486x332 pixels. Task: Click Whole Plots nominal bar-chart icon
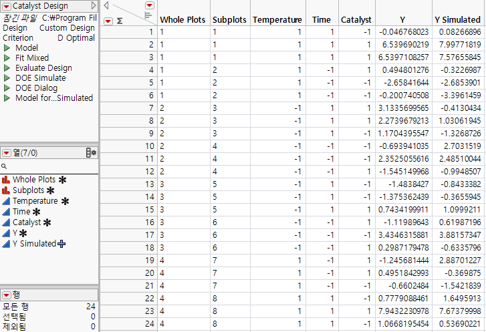[x=6, y=180]
